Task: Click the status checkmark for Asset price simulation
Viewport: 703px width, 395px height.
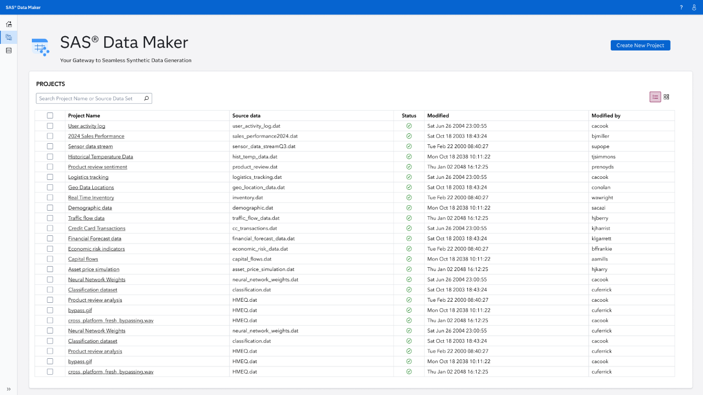Action: pyautogui.click(x=409, y=269)
